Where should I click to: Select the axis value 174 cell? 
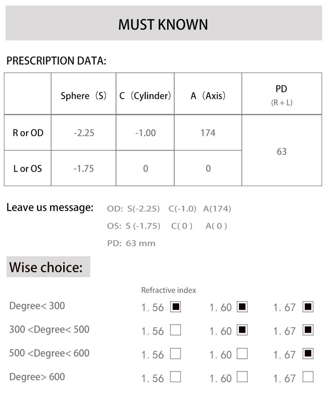[x=208, y=133]
